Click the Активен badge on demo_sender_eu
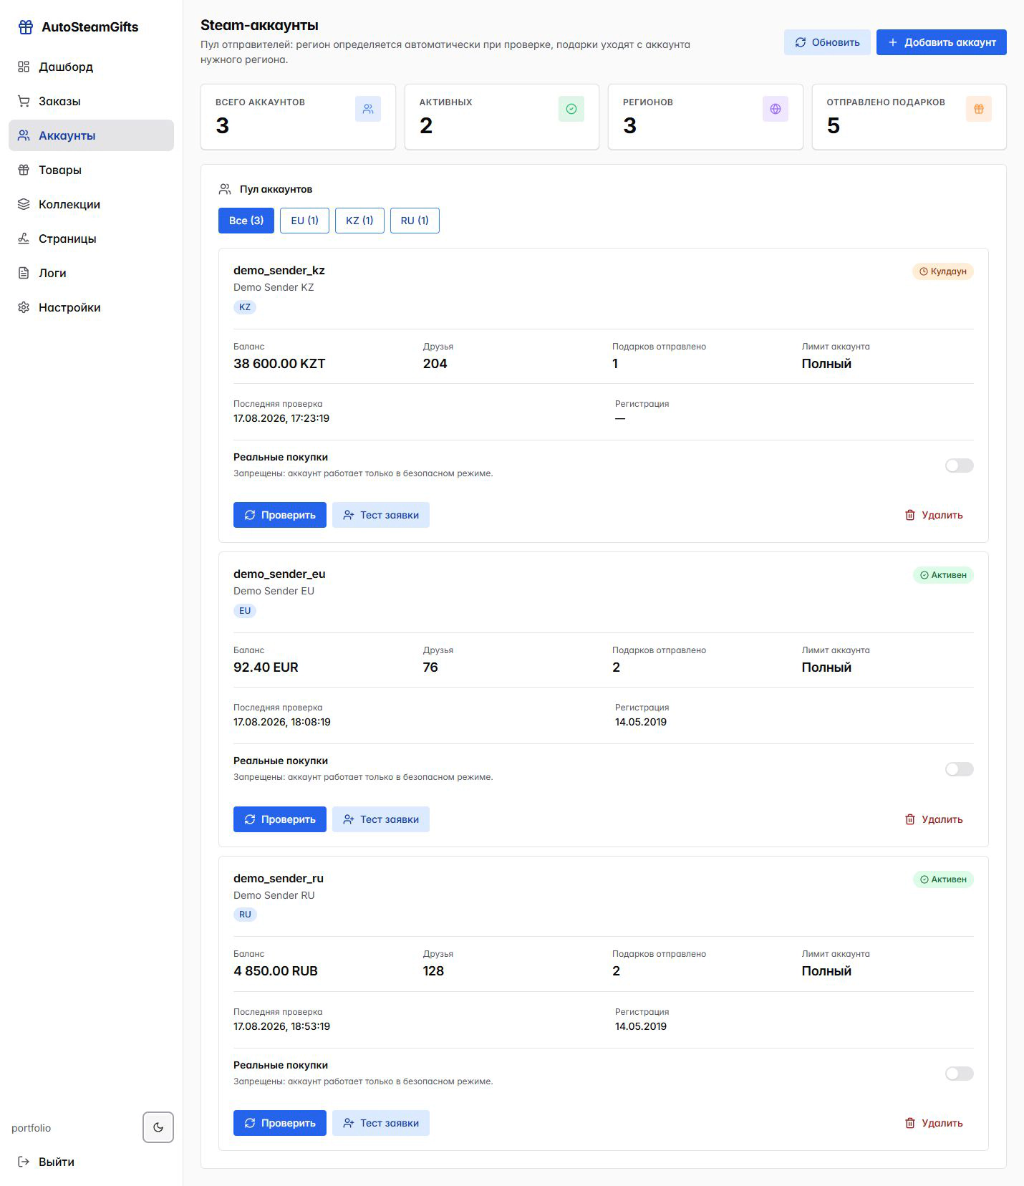 coord(943,575)
